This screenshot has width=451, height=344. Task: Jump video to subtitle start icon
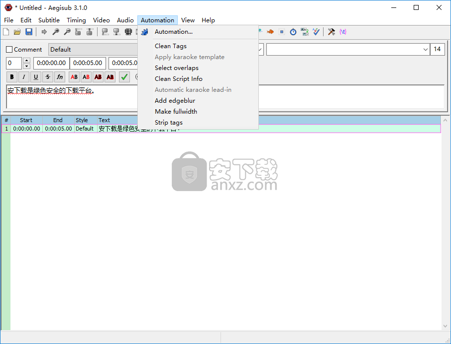(x=78, y=32)
